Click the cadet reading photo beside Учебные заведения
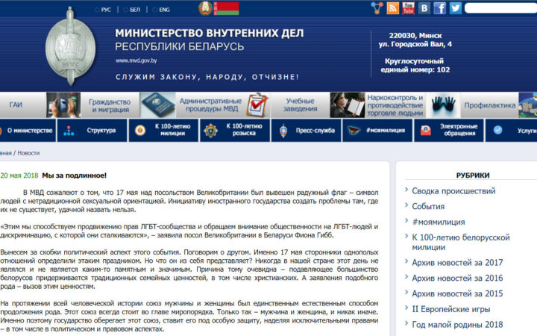The width and height of the screenshot is (537, 336). pos(348,105)
